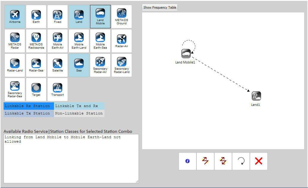
Task: Pick the Sea station tile
Action: coord(79,65)
